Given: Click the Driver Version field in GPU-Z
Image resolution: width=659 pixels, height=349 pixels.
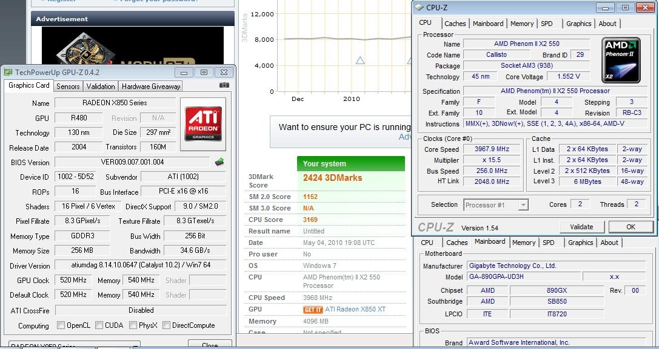Looking at the screenshot, I should pyautogui.click(x=141, y=265).
